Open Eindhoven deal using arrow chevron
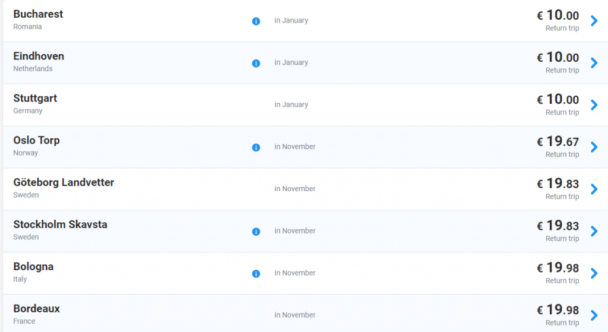608x332 pixels. [594, 63]
